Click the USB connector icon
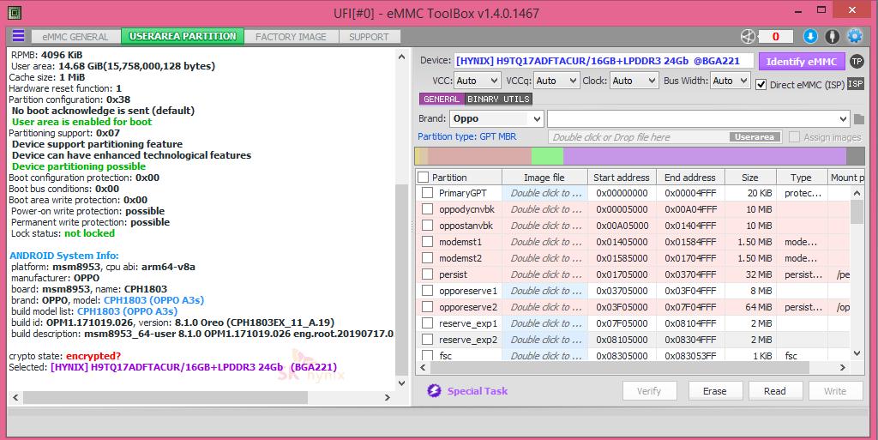This screenshot has width=878, height=440. [832, 36]
